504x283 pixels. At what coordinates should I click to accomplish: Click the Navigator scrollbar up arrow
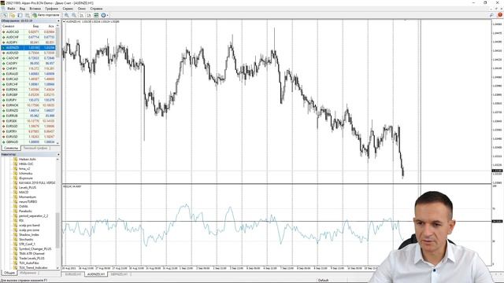(57, 159)
